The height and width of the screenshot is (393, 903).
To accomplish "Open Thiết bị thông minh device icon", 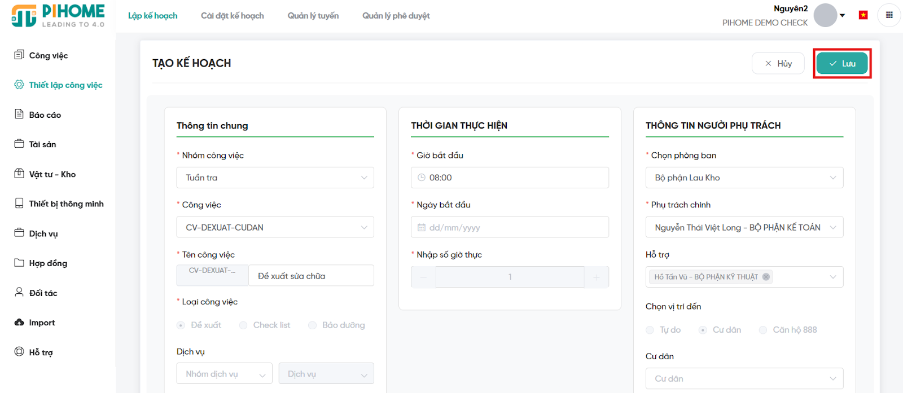I will (19, 203).
